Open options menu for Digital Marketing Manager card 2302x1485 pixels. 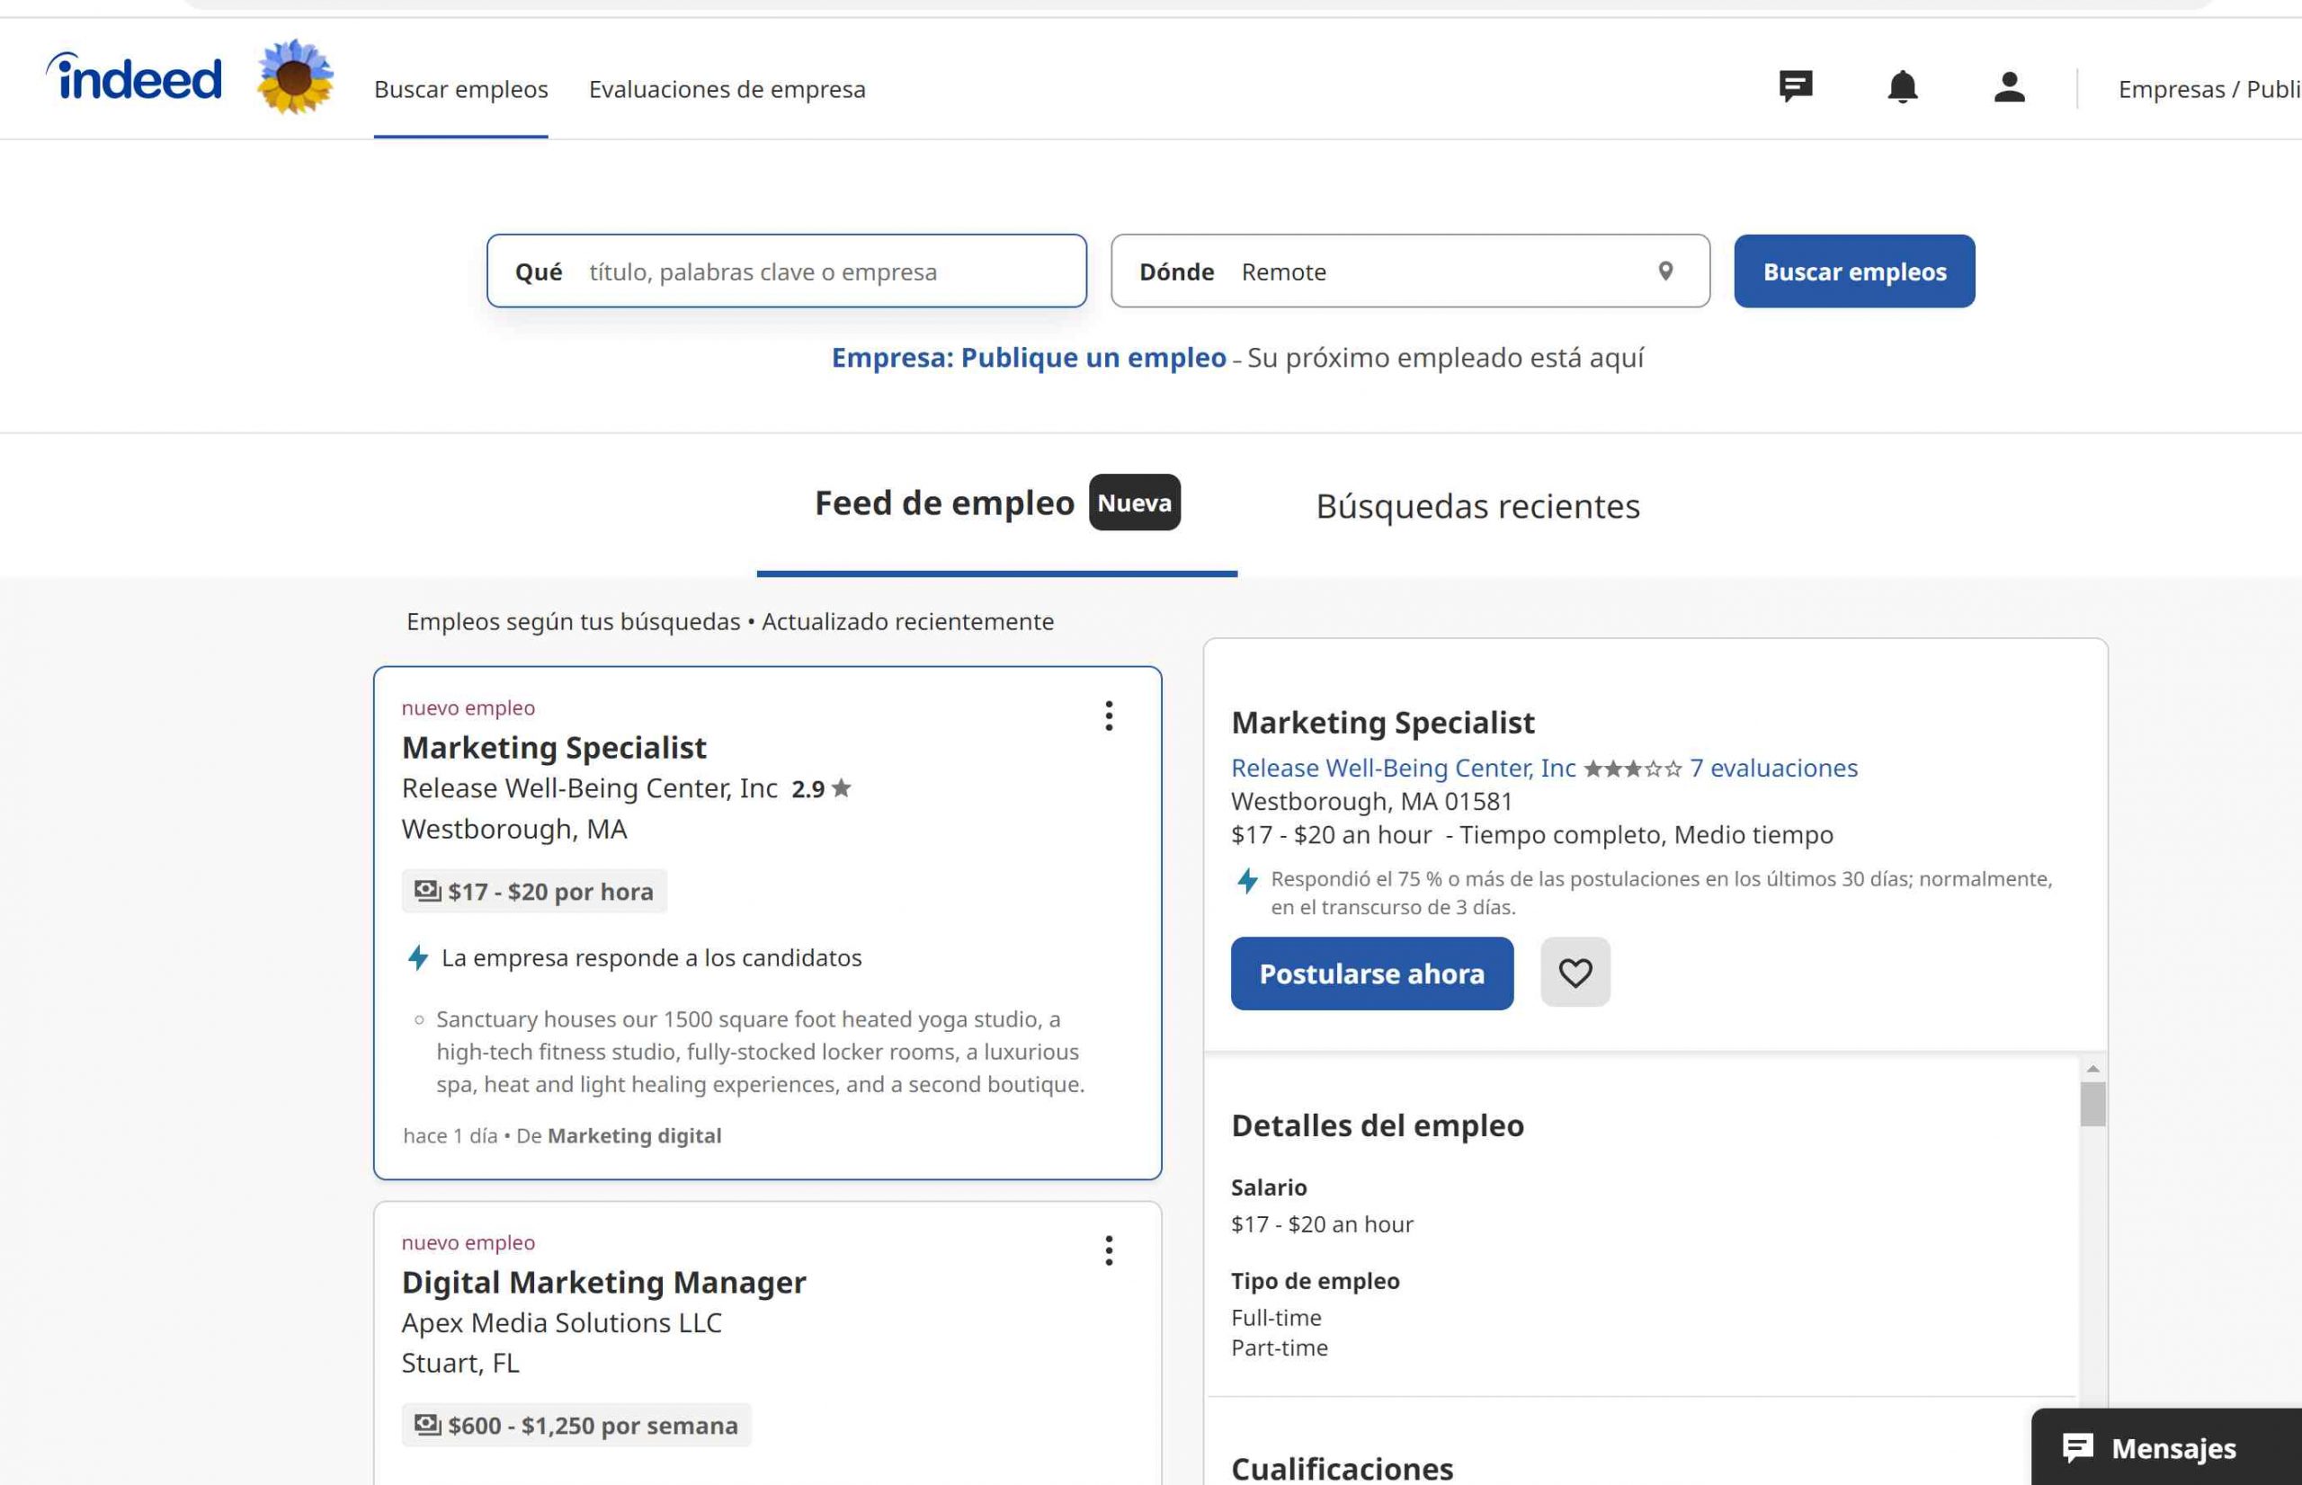tap(1109, 1250)
